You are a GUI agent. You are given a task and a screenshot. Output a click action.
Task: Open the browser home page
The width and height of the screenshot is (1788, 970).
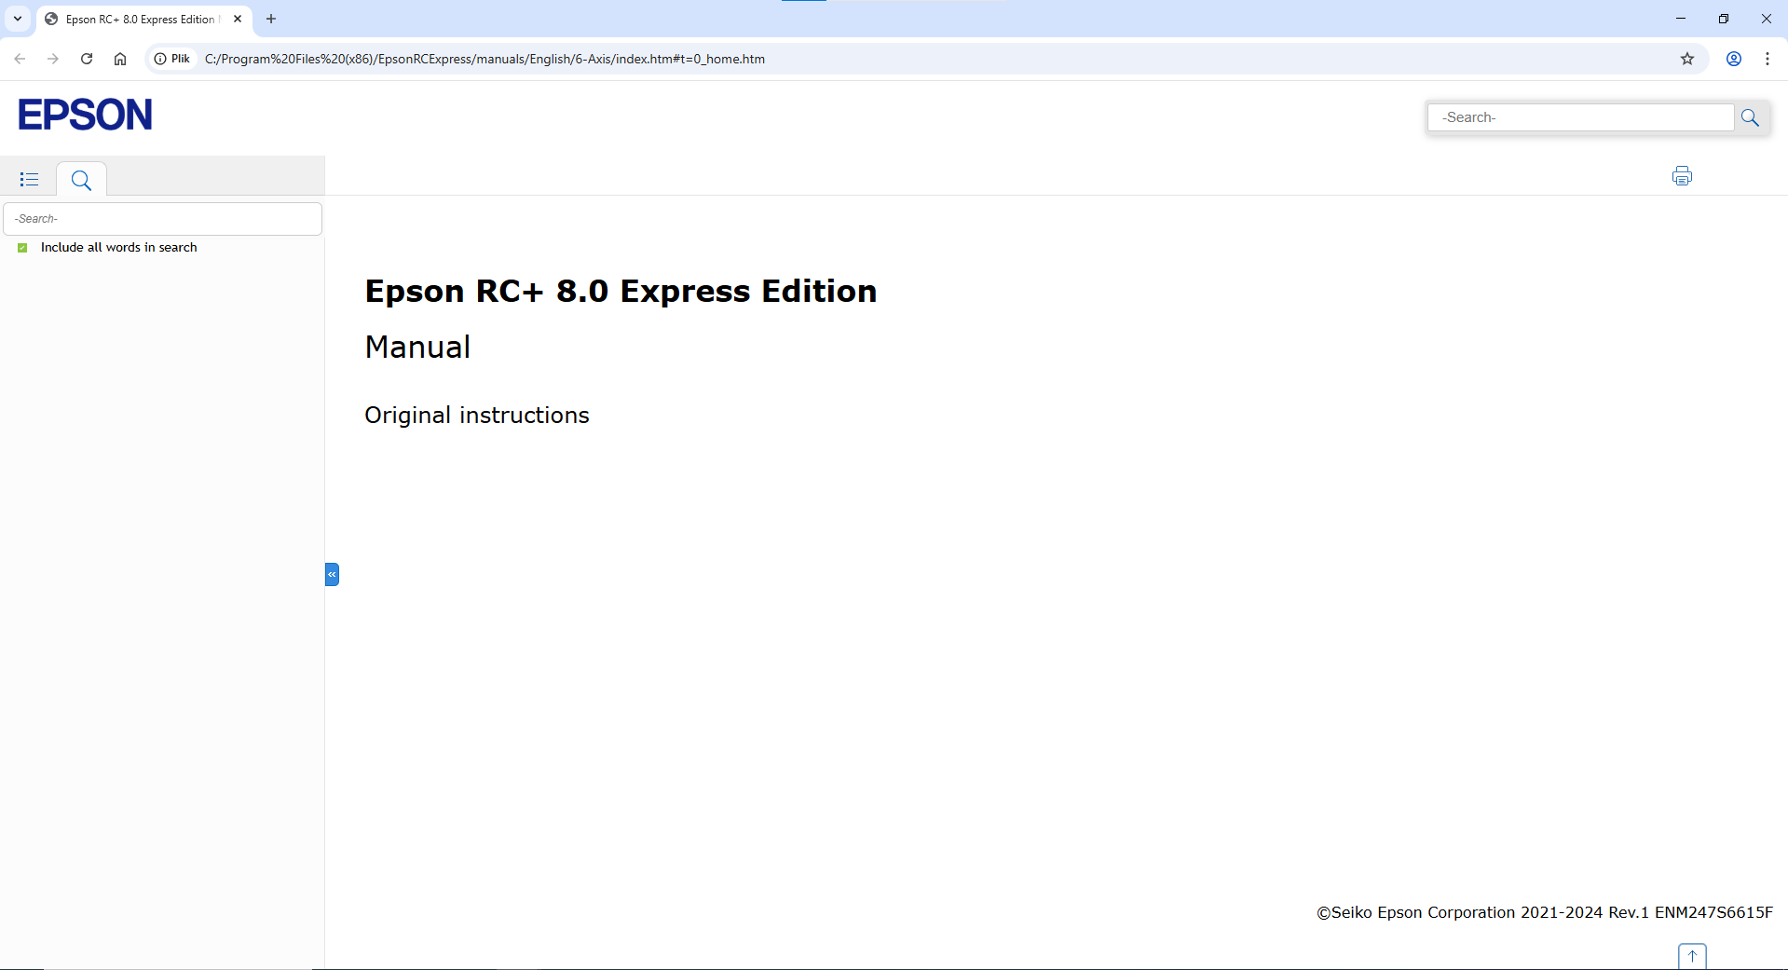pyautogui.click(x=120, y=59)
